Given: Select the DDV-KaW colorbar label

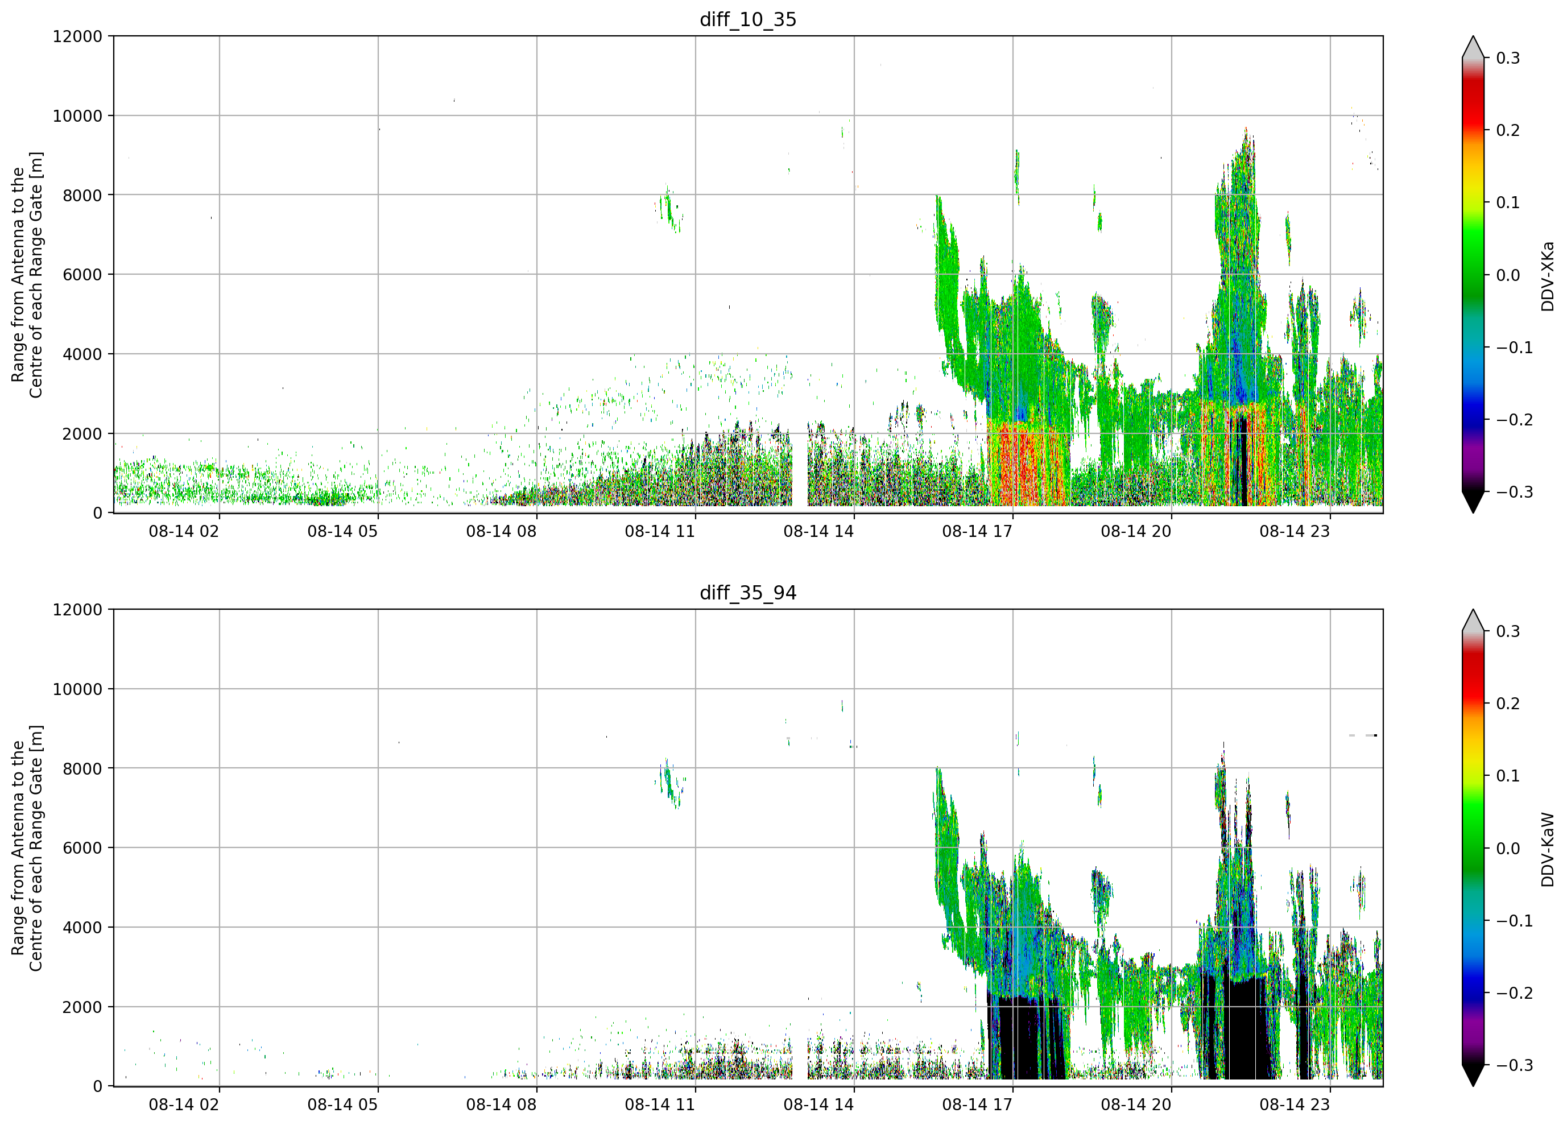Looking at the screenshot, I should click(x=1547, y=849).
